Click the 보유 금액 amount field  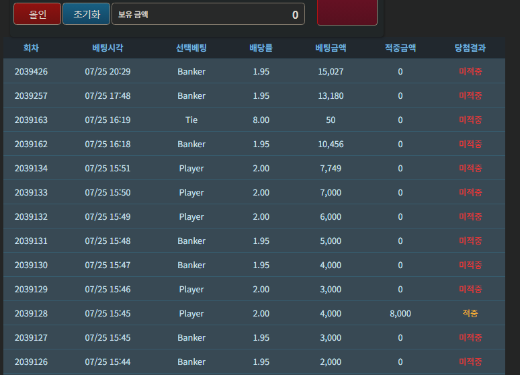point(208,14)
